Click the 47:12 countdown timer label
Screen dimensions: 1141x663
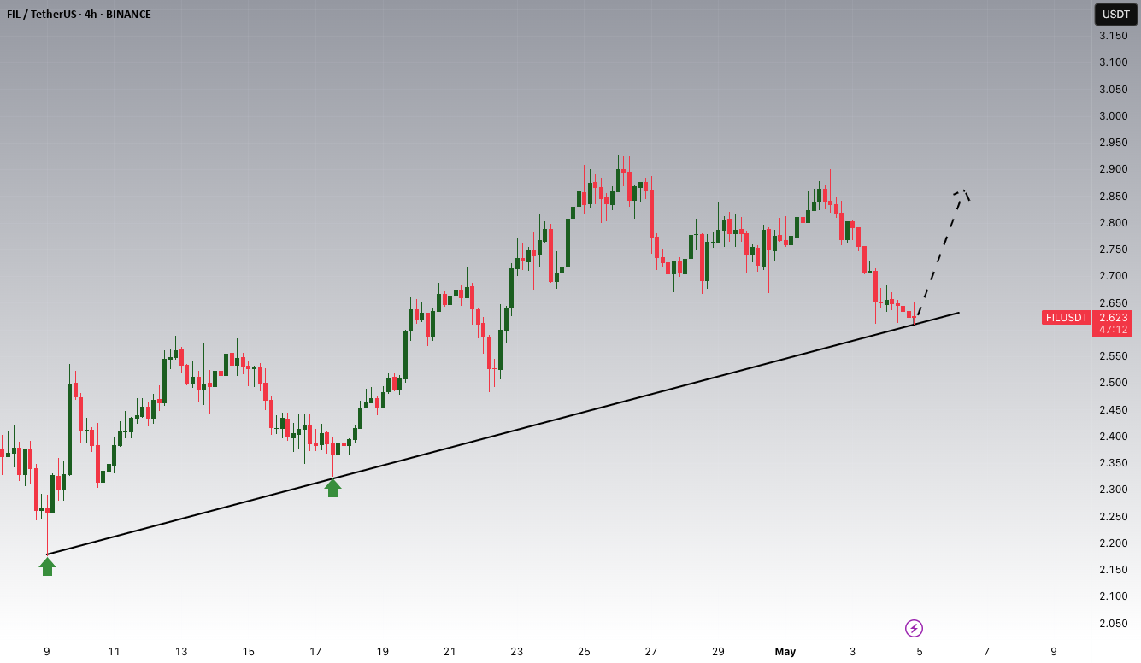point(1112,330)
